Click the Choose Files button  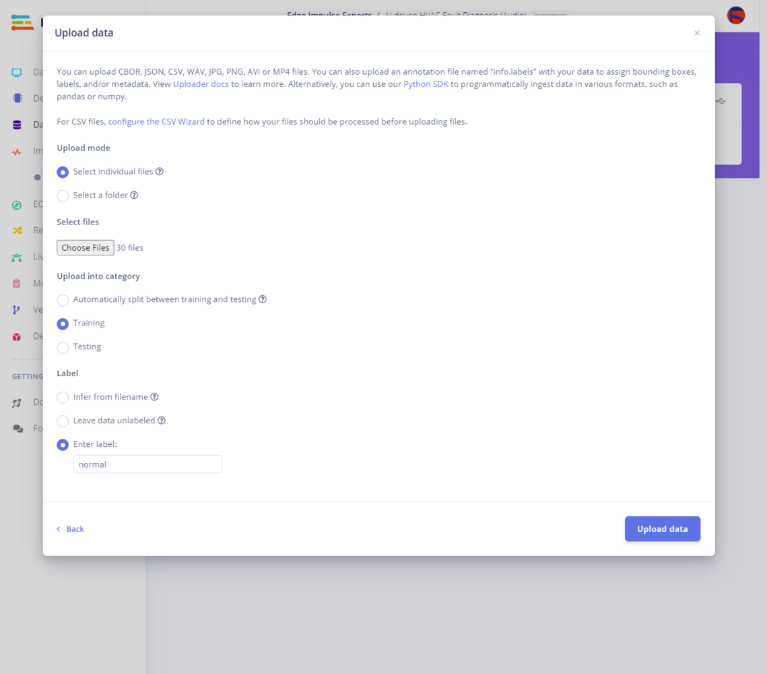[x=85, y=247]
